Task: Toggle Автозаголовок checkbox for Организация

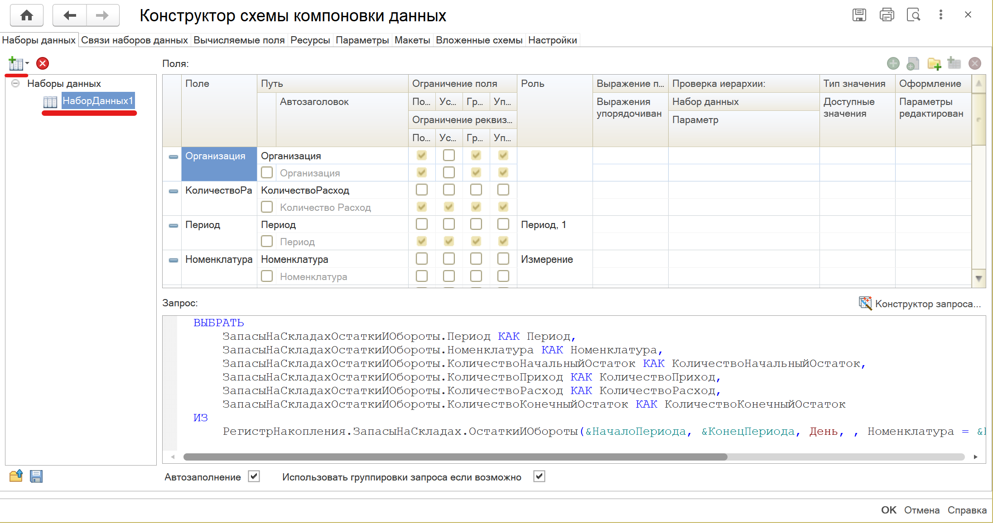Action: pyautogui.click(x=267, y=173)
